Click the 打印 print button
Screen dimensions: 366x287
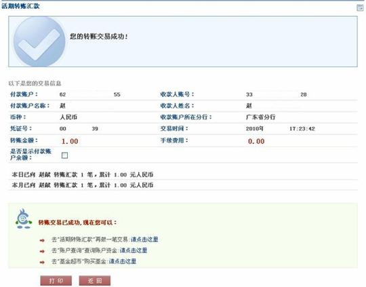coord(56,280)
